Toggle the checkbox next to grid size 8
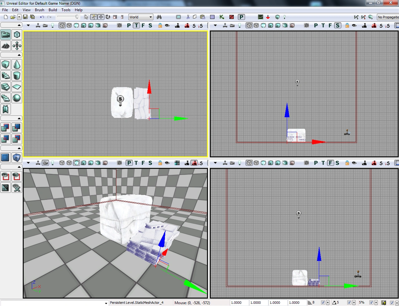399x306 pixels. (x=323, y=303)
